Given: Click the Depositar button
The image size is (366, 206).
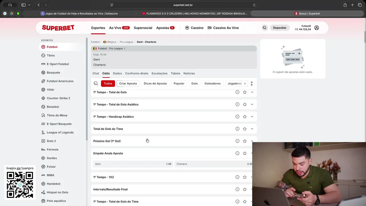Looking at the screenshot, I should pyautogui.click(x=280, y=28).
